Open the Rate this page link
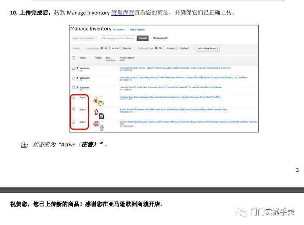304x225 pixels. click(x=137, y=30)
